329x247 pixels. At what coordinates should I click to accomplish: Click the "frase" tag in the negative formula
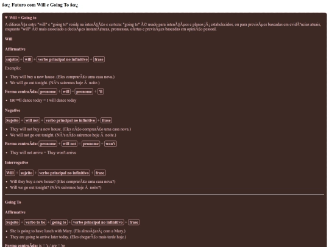point(107,120)
